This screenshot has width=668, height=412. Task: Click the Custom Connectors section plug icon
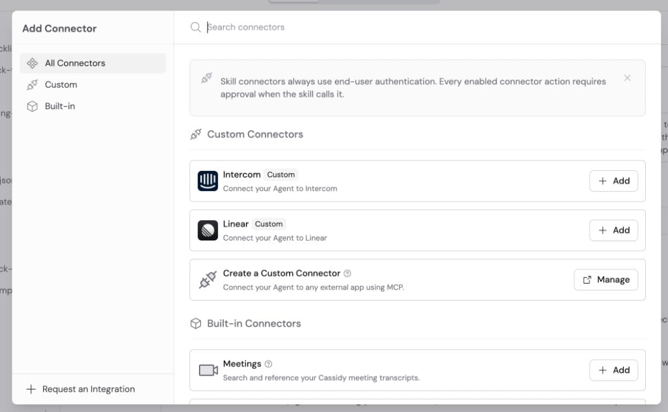pyautogui.click(x=196, y=134)
